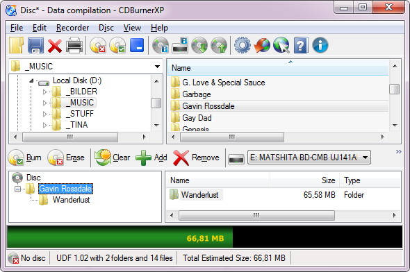Click the erase disc icon in the top toolbar
410x272 pixels.
(x=98, y=45)
